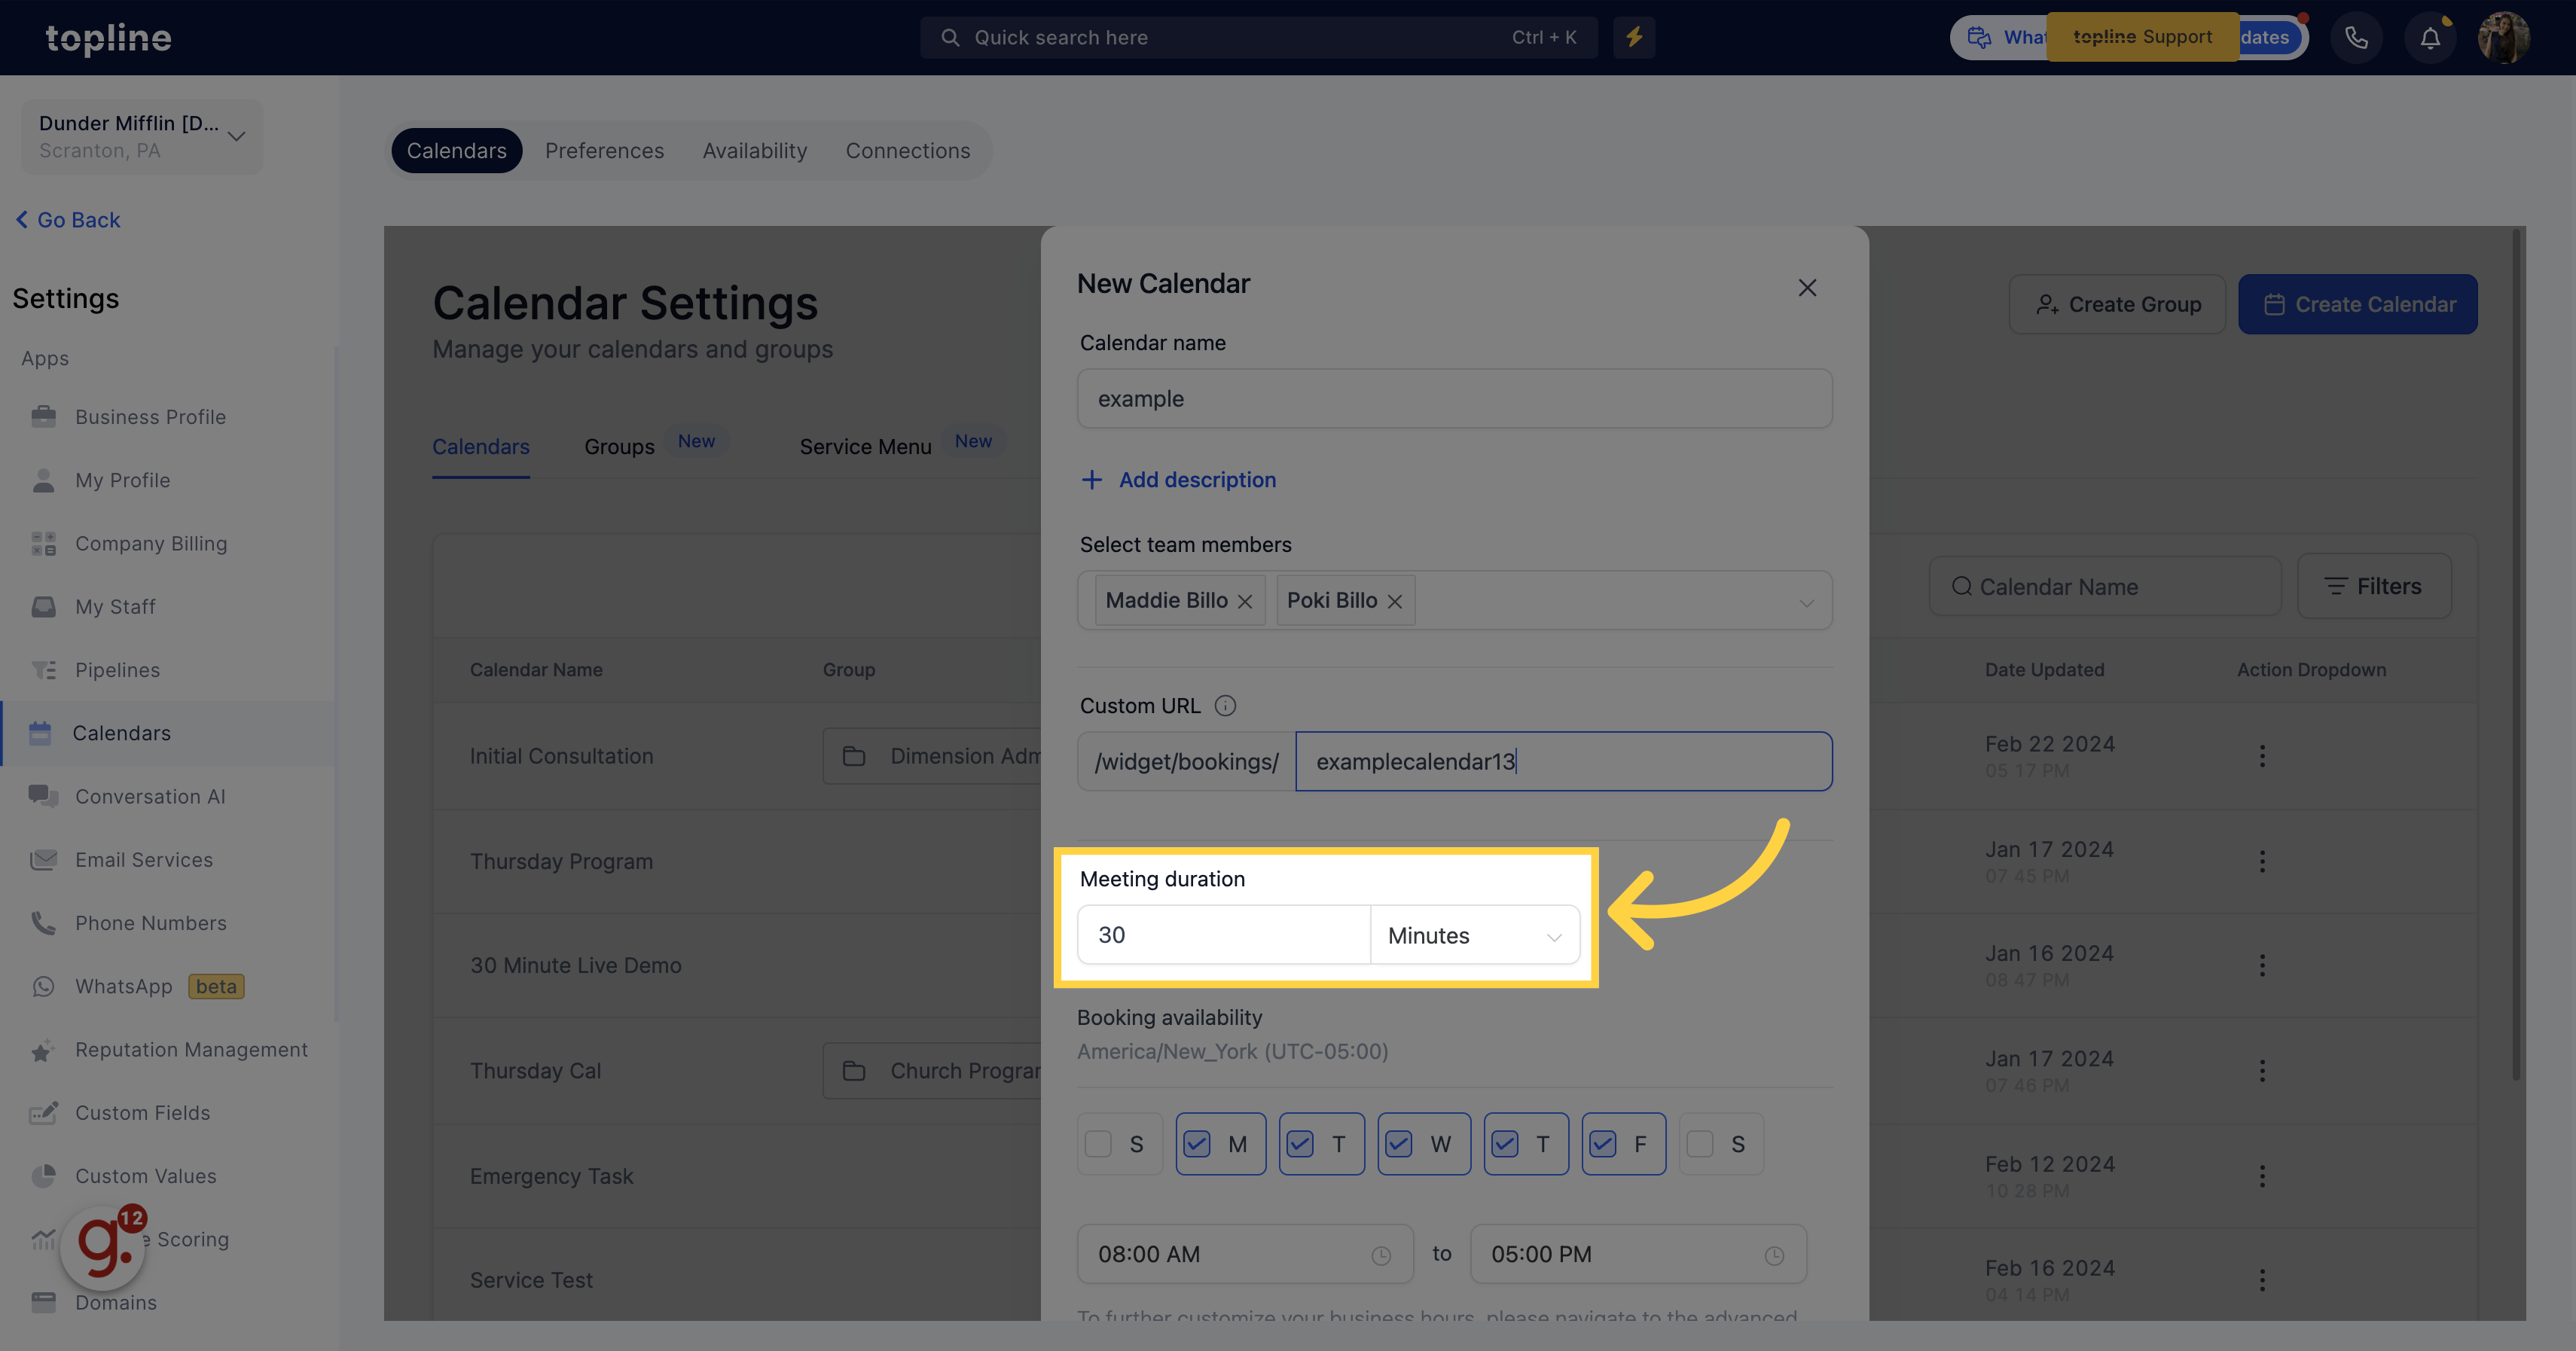
Task: Open Calendars in the settings sidebar
Action: pos(168,733)
